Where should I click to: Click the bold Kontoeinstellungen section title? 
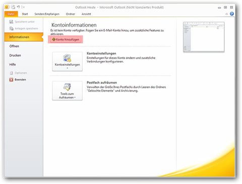click(101, 53)
